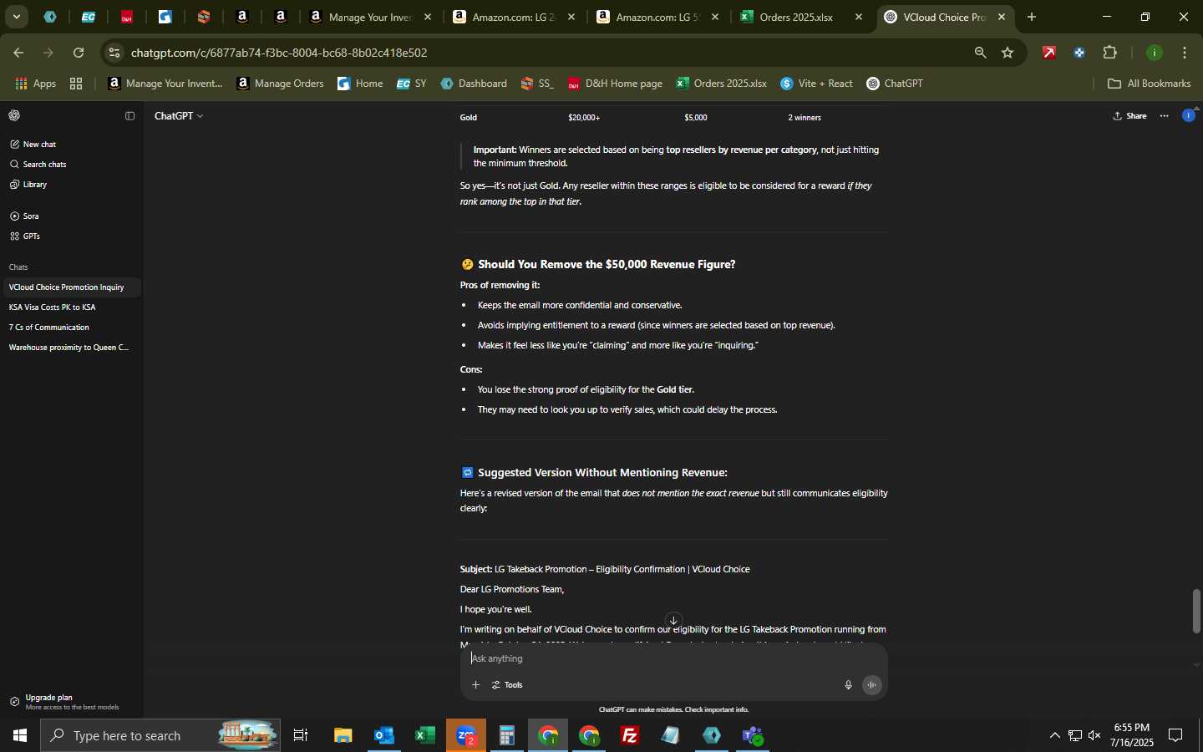The image size is (1203, 752).
Task: Open the Apps bookmark shortcut
Action: point(36,84)
